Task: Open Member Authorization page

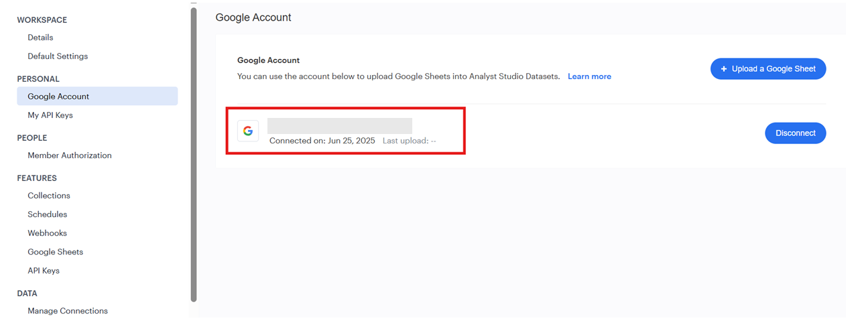Action: pos(70,155)
